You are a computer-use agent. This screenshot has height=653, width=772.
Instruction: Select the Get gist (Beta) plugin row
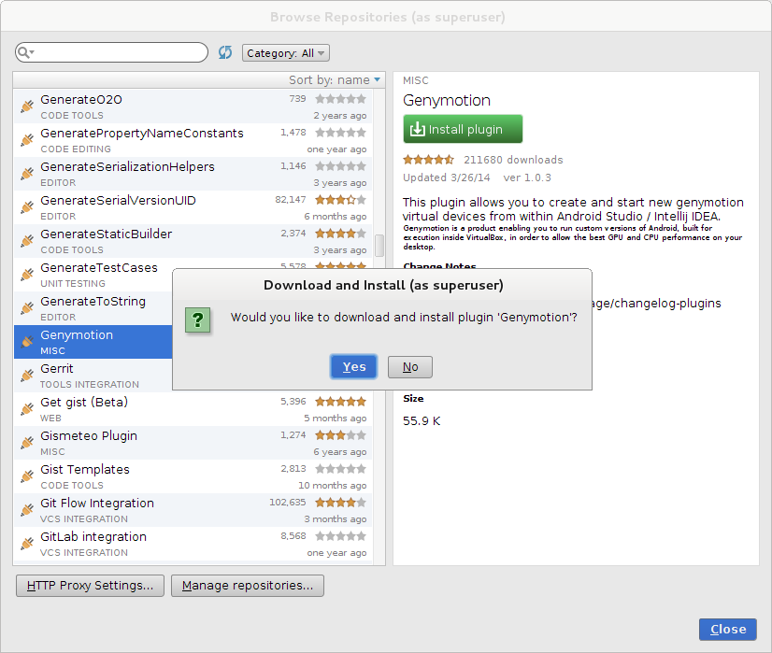pyautogui.click(x=193, y=409)
